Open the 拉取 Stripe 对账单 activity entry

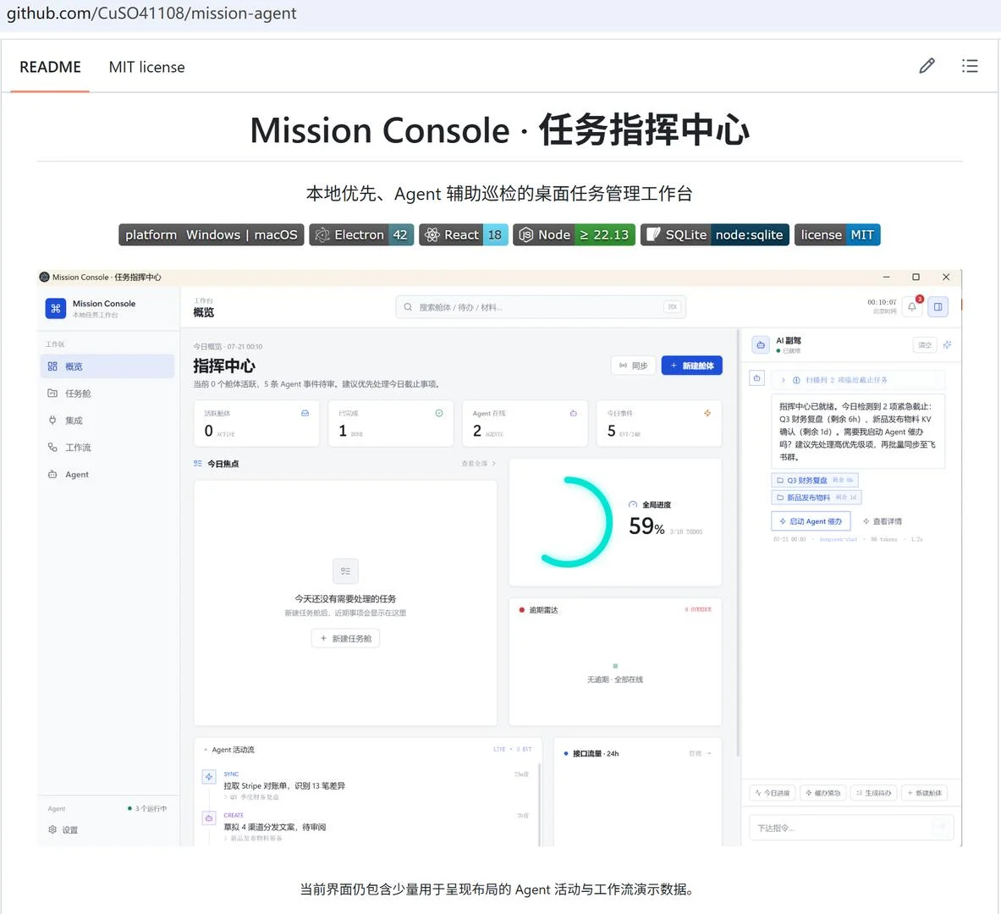click(x=284, y=785)
